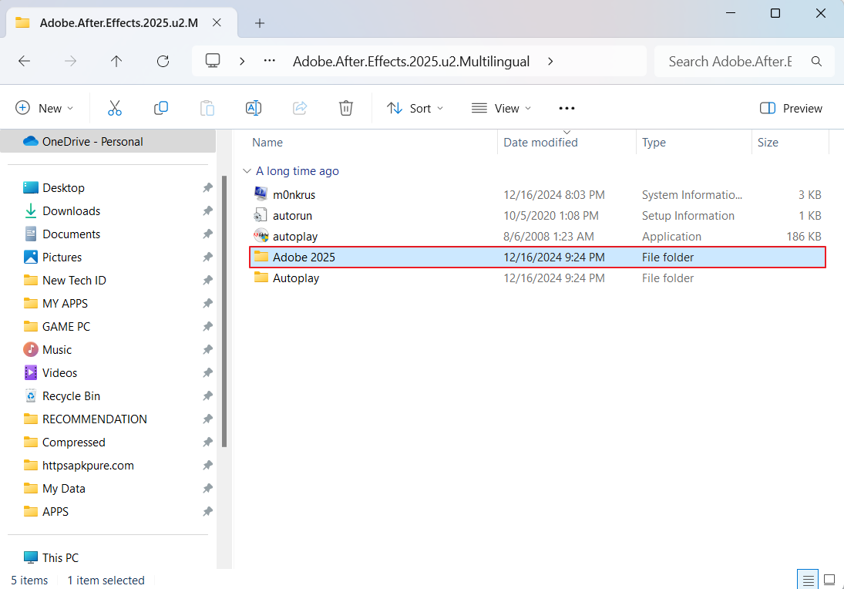Open the autoplay application file
This screenshot has height=589, width=844.
[295, 237]
